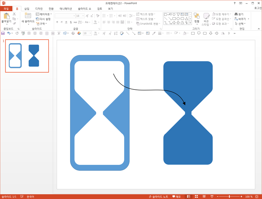262x199 pixels.
Task: Toggle the slide notes (슬라이드 노트) pane
Action: 158,197
